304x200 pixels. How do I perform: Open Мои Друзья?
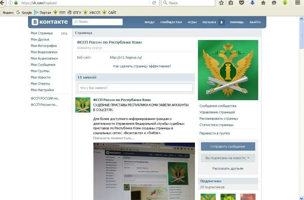[x=40, y=39]
